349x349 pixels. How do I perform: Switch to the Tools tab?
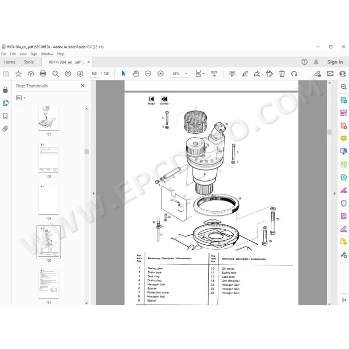click(29, 62)
